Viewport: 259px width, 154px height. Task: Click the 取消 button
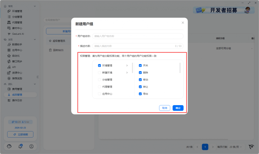(x=165, y=108)
